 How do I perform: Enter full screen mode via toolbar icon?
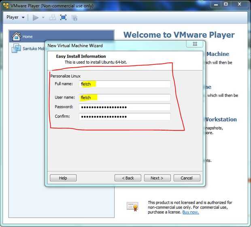pyautogui.click(x=63, y=17)
